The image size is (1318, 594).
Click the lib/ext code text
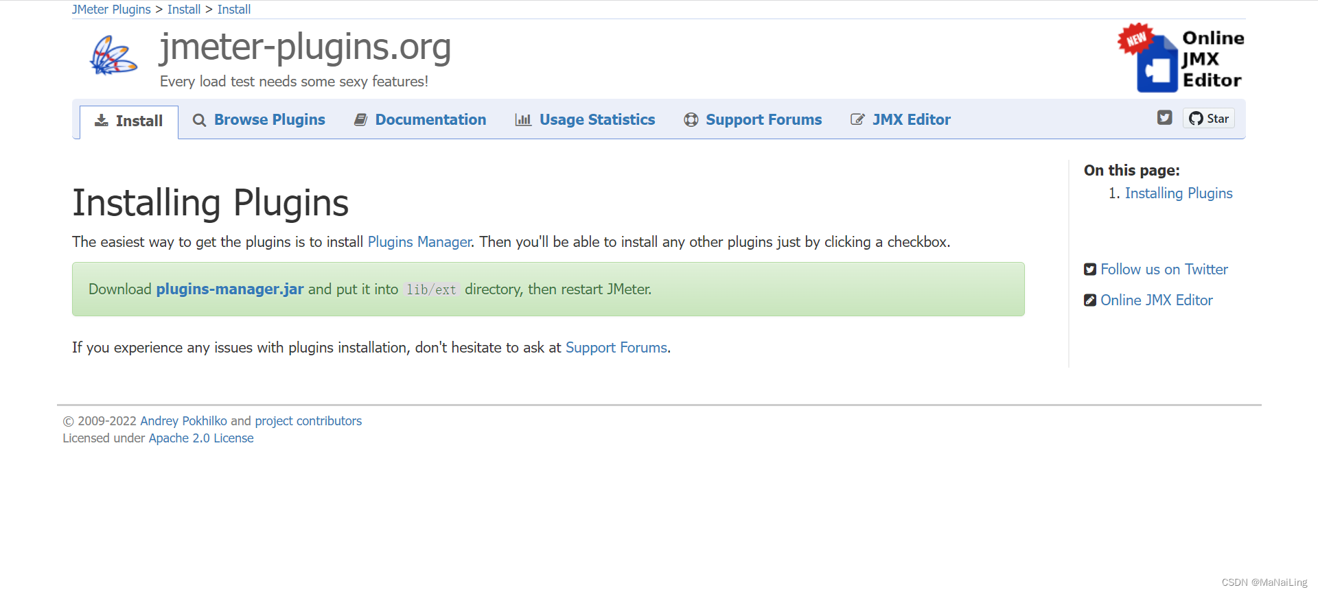pos(431,290)
